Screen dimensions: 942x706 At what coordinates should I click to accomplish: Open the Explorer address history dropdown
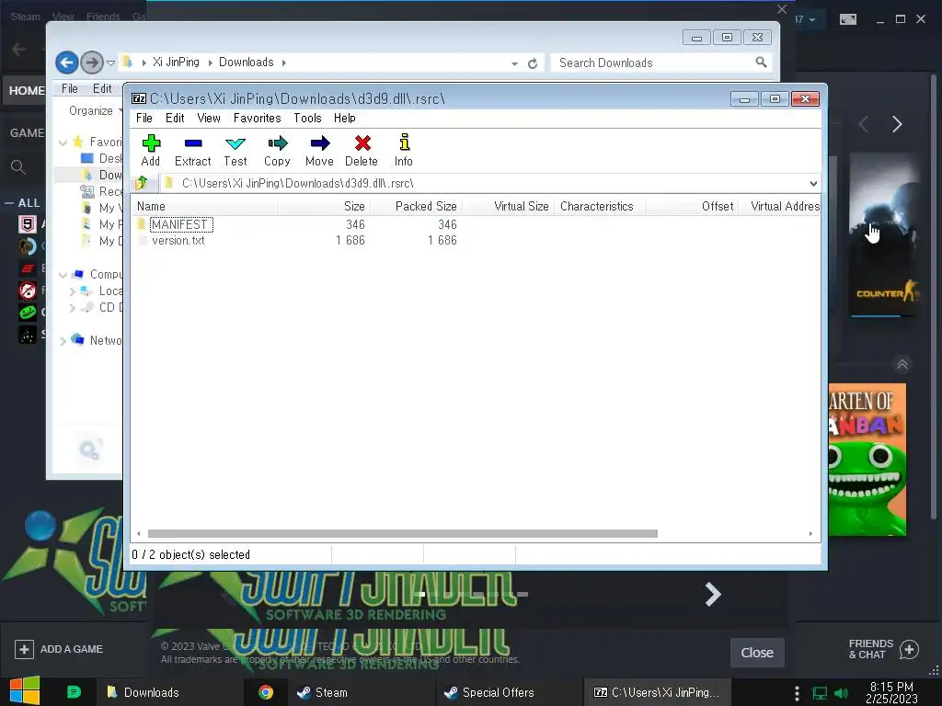[515, 63]
